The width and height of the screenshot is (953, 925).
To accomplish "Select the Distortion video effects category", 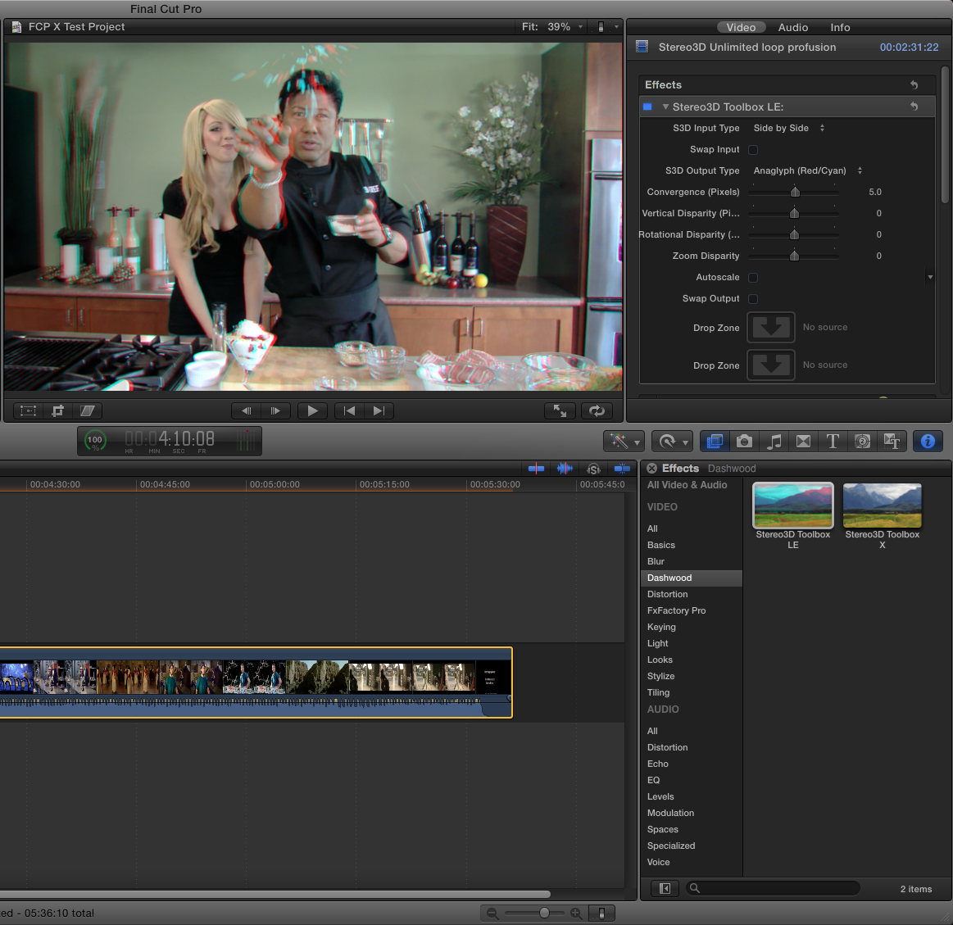I will (667, 595).
